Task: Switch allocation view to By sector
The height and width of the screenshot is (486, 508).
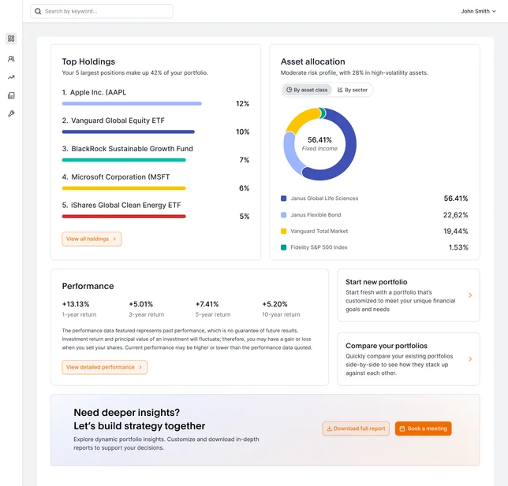Action: [x=352, y=90]
